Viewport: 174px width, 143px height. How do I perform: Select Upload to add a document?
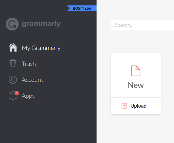tap(136, 106)
